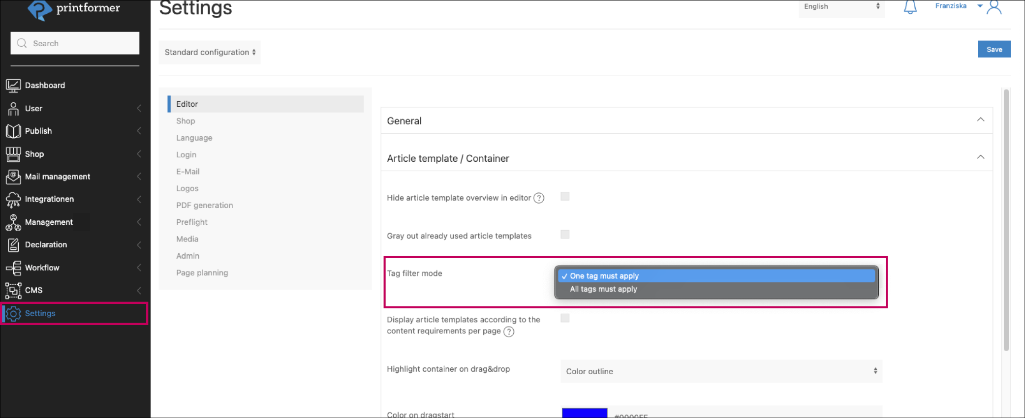The width and height of the screenshot is (1025, 418).
Task: Click the help icon beside Hide article template overview
Action: pos(539,198)
